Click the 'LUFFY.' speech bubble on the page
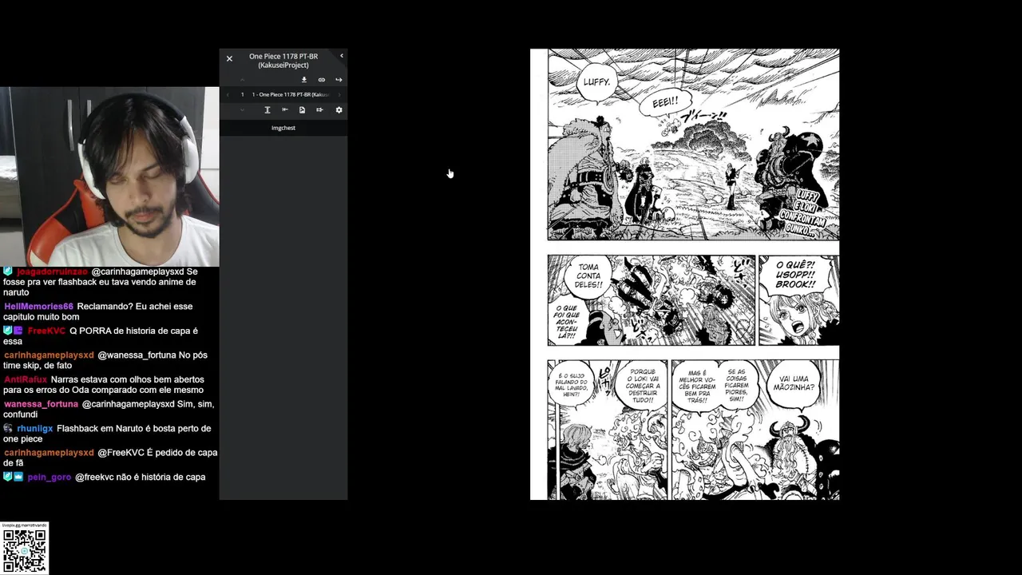The height and width of the screenshot is (575, 1022). [x=596, y=81]
